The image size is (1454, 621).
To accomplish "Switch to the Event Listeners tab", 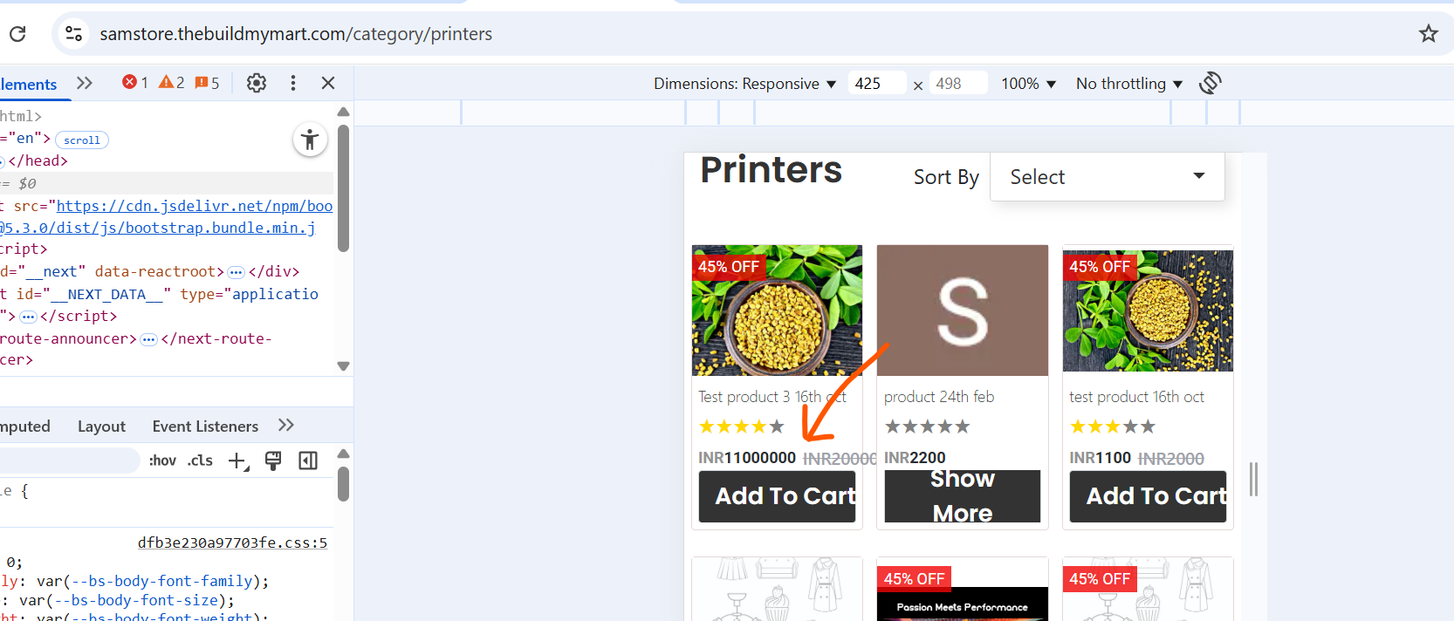I will pyautogui.click(x=205, y=427).
